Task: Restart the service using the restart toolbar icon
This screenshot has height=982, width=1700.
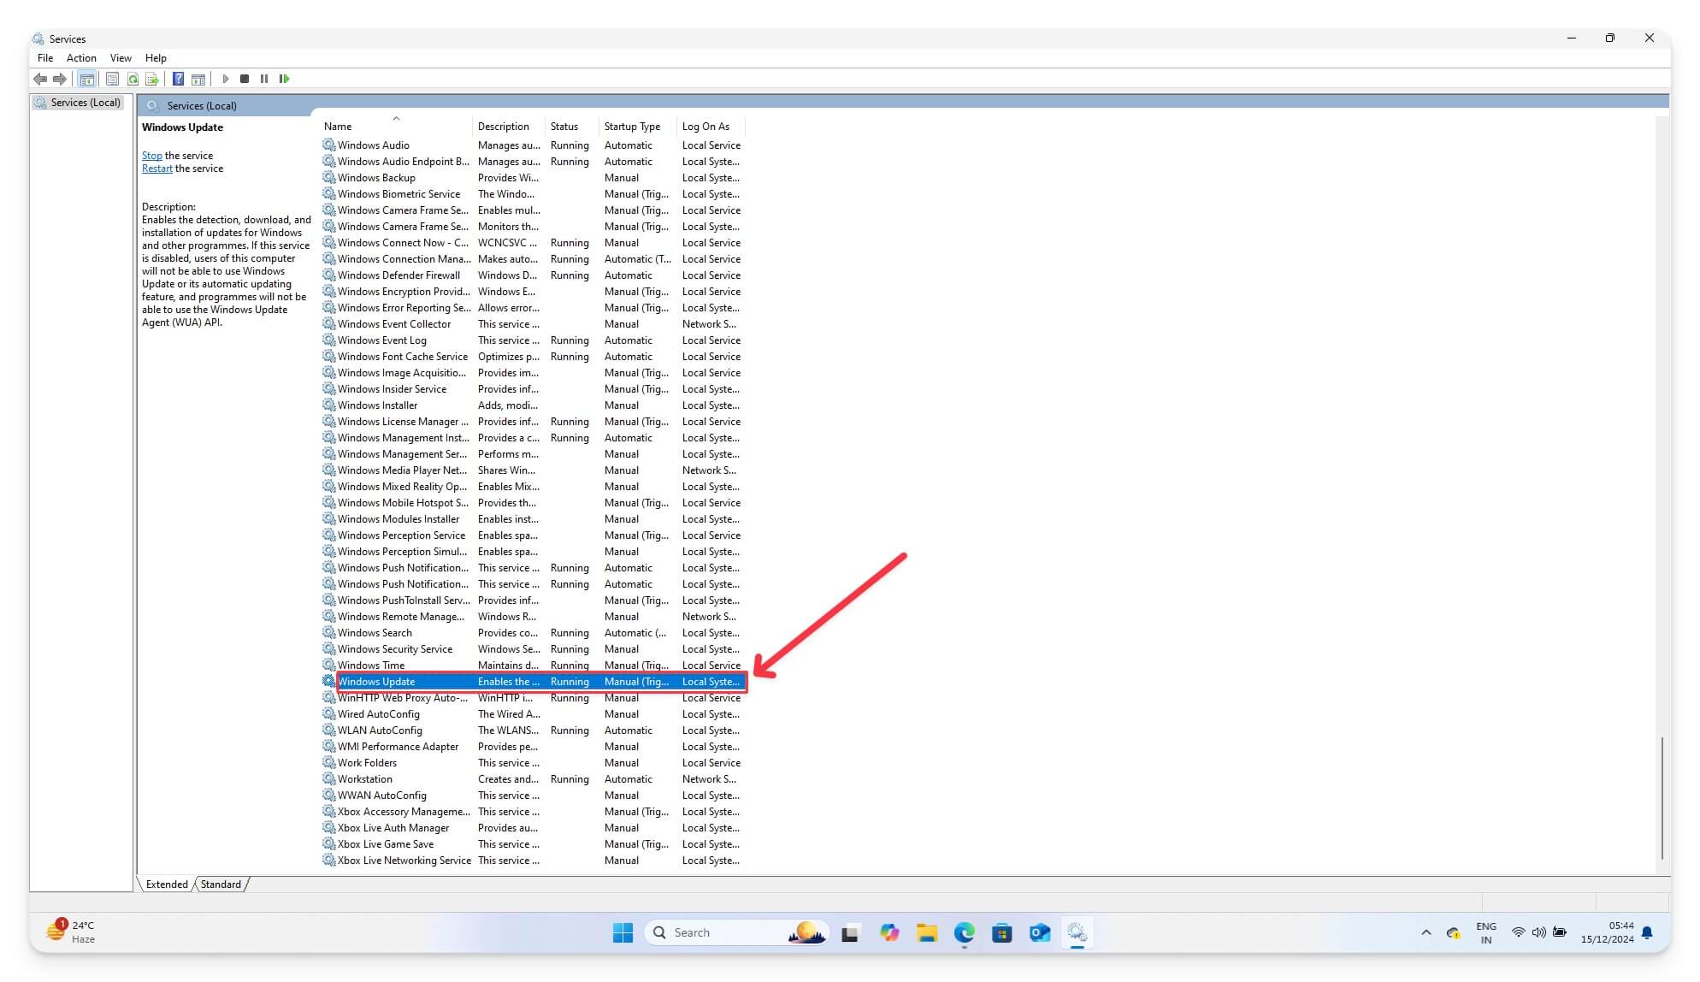Action: (x=285, y=79)
